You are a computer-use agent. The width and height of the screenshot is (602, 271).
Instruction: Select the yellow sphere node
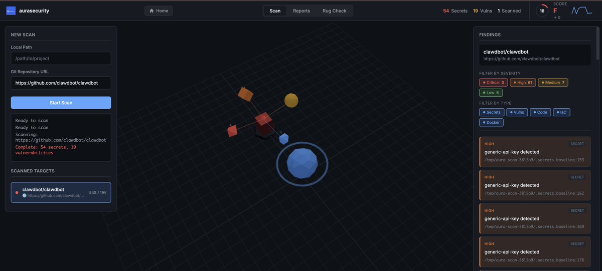(x=291, y=100)
